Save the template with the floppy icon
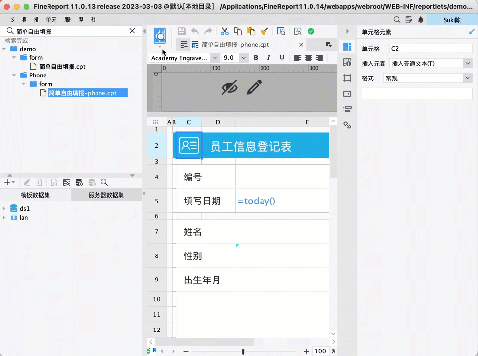 (182, 31)
